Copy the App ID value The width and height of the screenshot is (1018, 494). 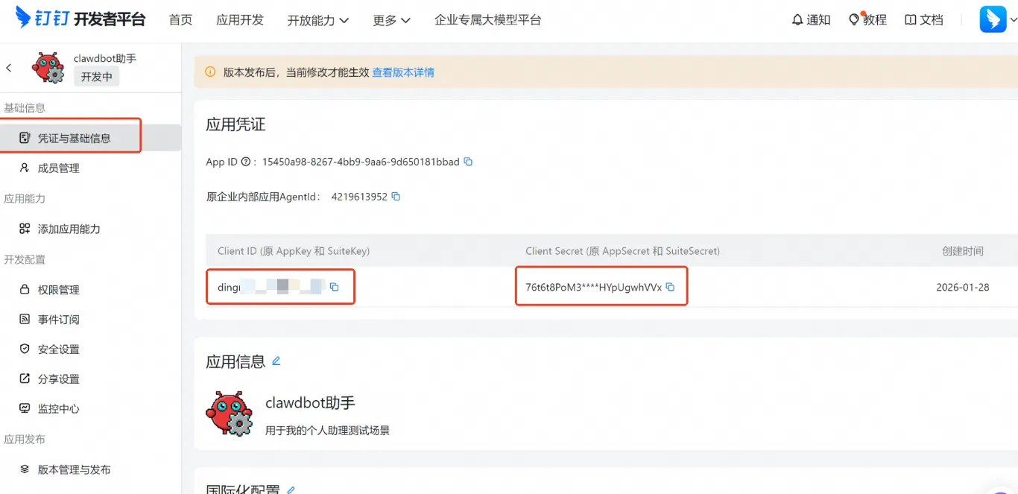point(468,162)
